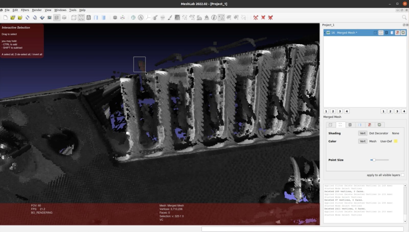Viewport: 409px width, 232px height.
Task: Toggle visibility of the Merged Mesh layer
Action: [x=328, y=33]
